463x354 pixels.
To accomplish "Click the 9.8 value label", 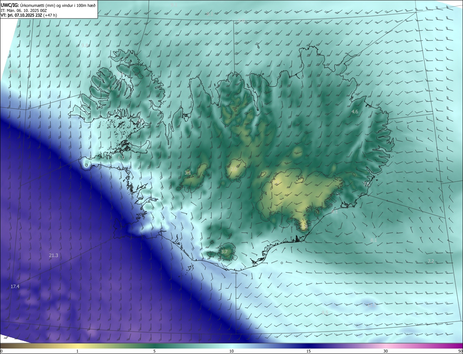I will [x=85, y=45].
